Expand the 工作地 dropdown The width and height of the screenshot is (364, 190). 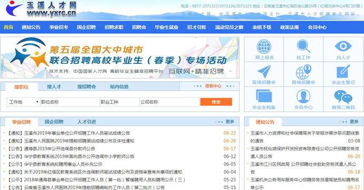pyautogui.click(x=23, y=102)
